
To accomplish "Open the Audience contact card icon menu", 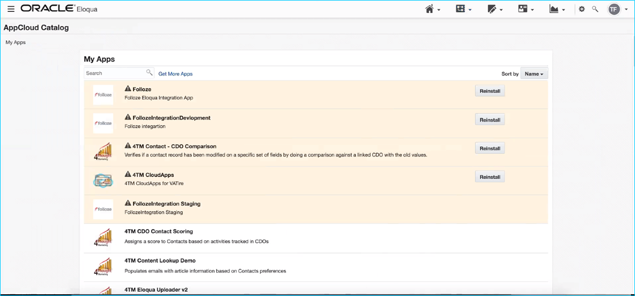I will (523, 9).
